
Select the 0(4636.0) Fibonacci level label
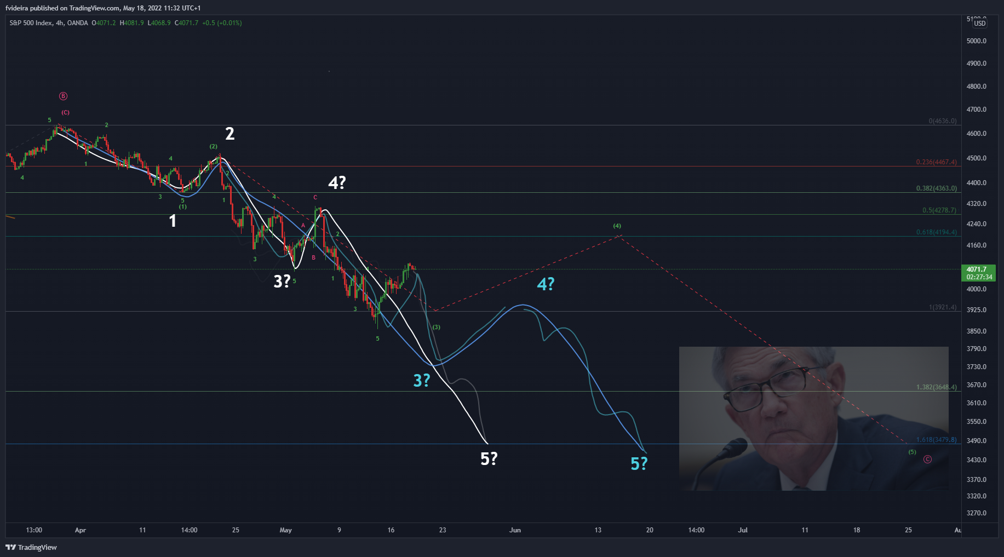point(943,121)
